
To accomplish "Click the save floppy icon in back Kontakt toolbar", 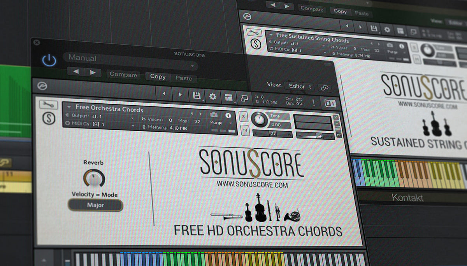I will pyautogui.click(x=374, y=28).
